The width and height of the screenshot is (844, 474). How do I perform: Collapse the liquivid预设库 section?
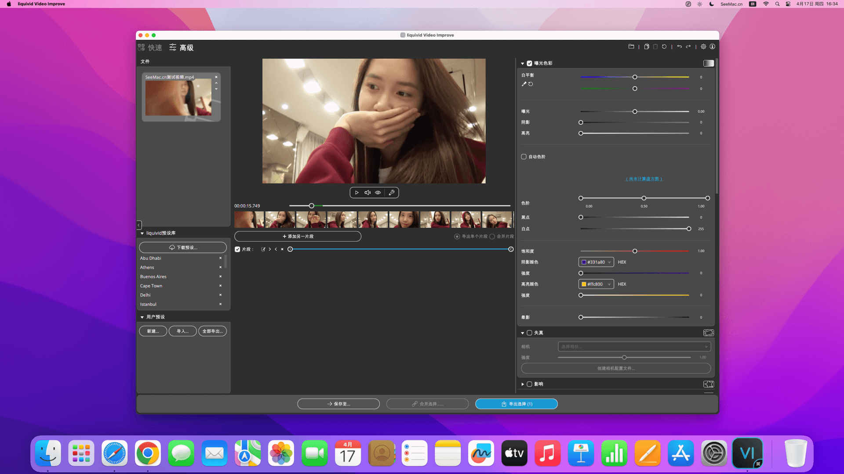tap(142, 233)
